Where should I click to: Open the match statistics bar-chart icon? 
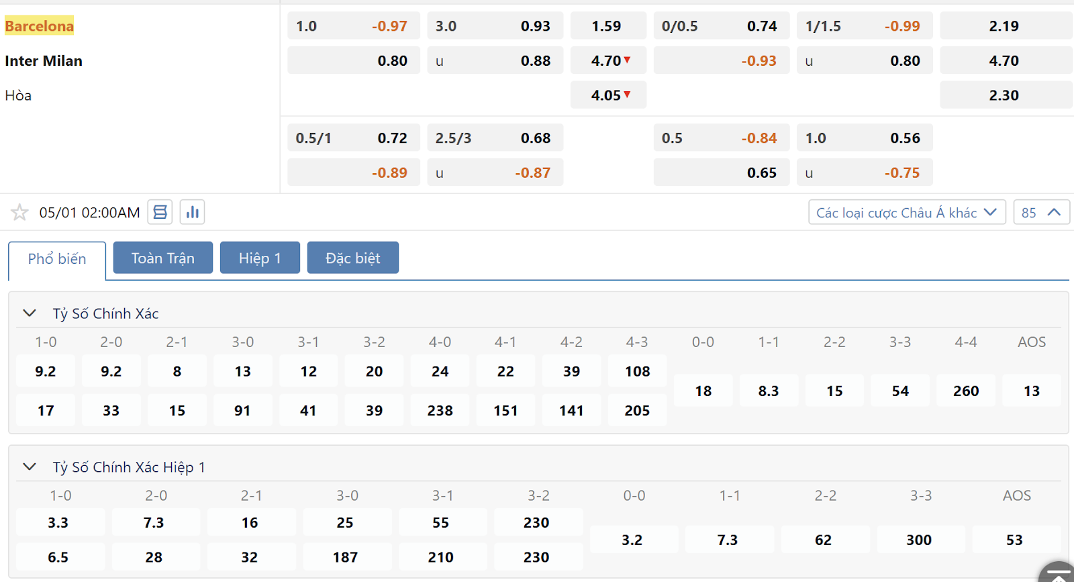(193, 212)
